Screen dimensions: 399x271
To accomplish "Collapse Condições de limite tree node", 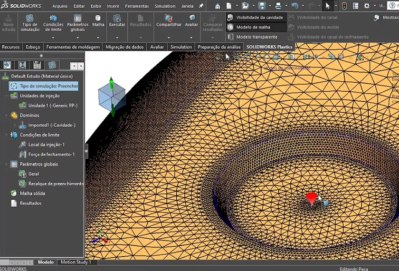I will [6, 135].
